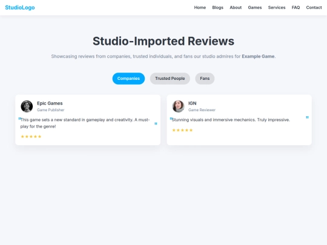
Task: Click the 'Stunning visuals' review text
Action: tap(231, 120)
